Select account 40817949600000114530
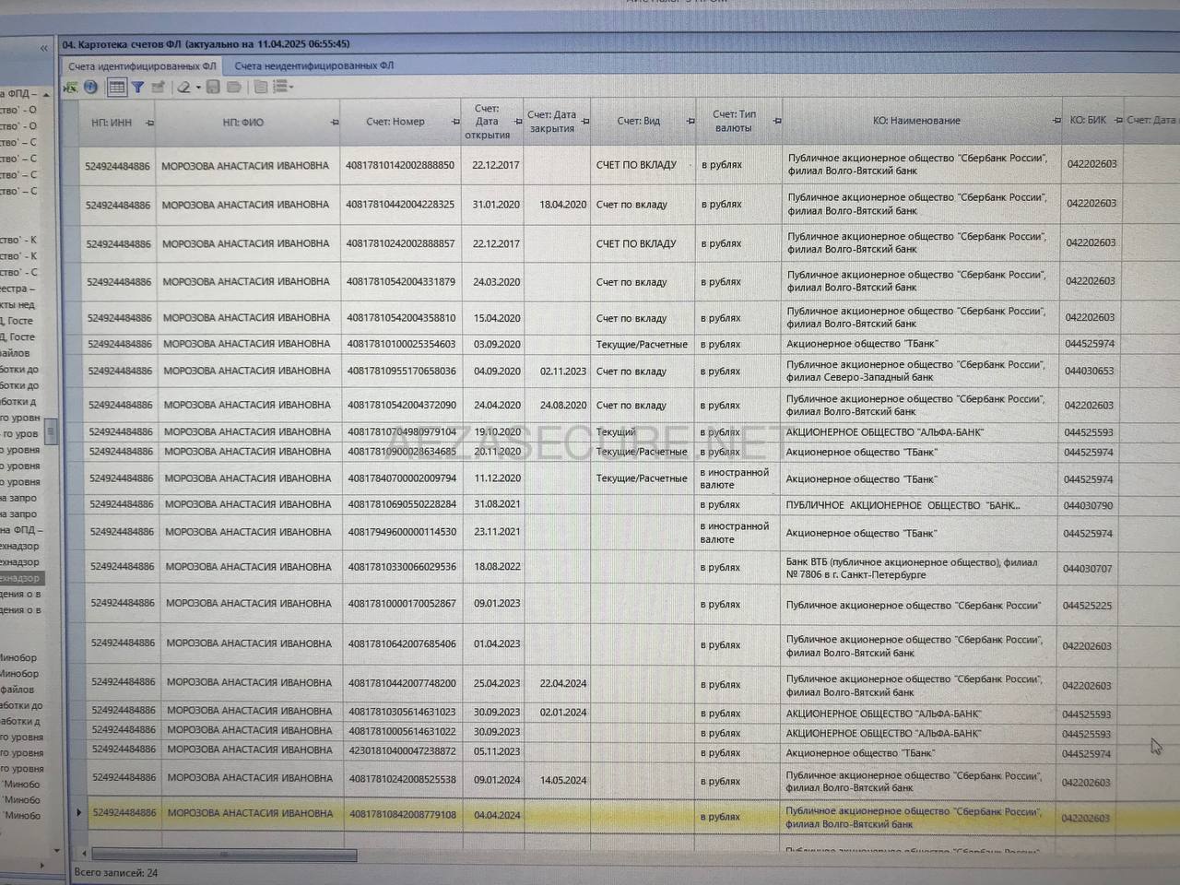This screenshot has width=1180, height=885. 402,533
